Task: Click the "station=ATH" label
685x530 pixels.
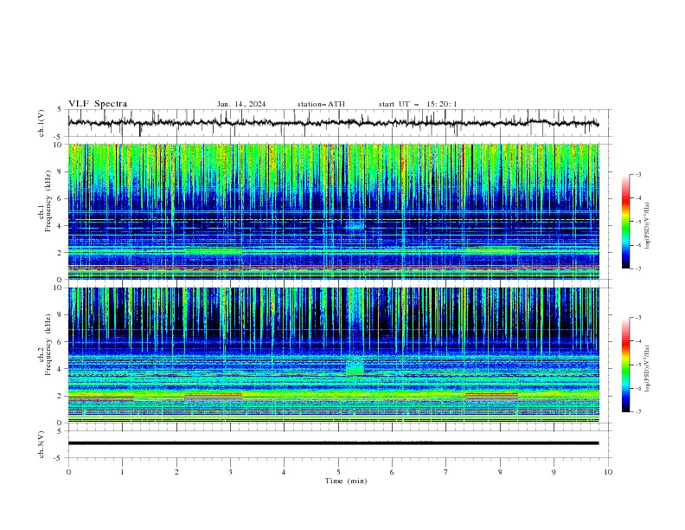Action: (321, 104)
